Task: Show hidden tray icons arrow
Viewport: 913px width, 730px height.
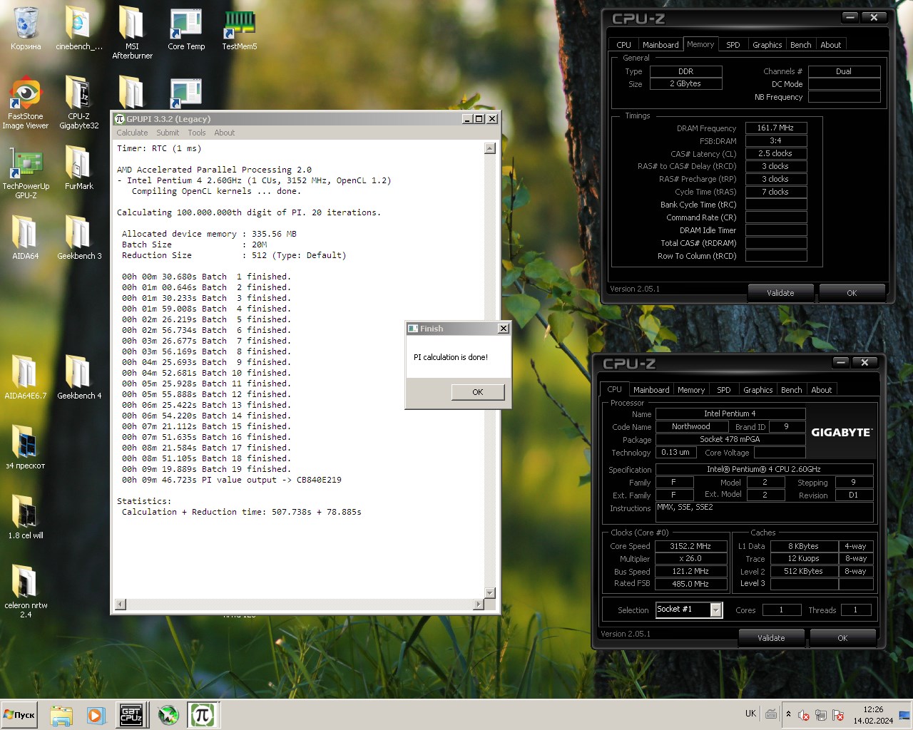Action: [788, 714]
